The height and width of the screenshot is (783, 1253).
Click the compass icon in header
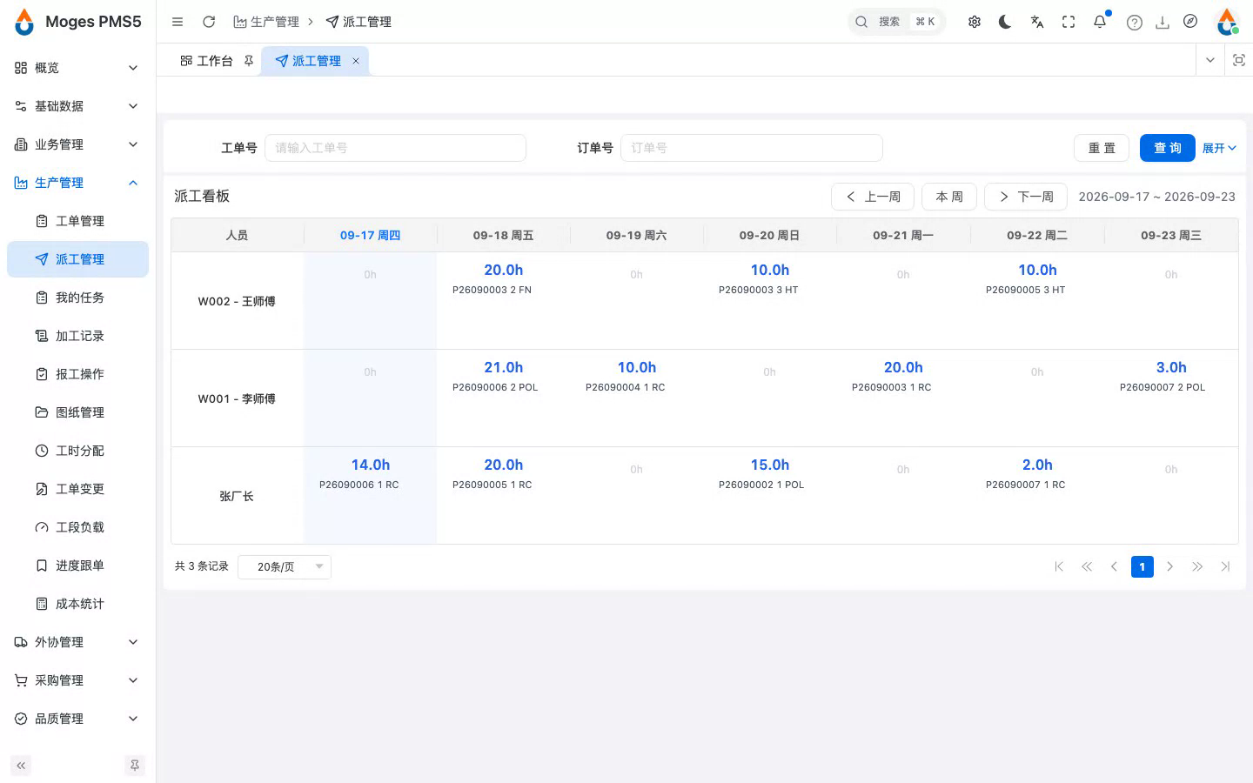(1190, 22)
